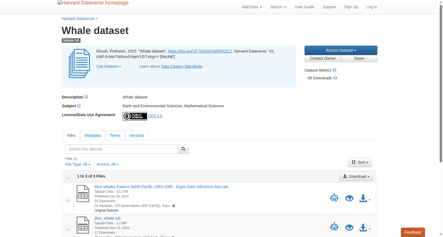The image size is (443, 237).
Task: Select the blue_whale.tab file checkbox
Action: coord(68,228)
